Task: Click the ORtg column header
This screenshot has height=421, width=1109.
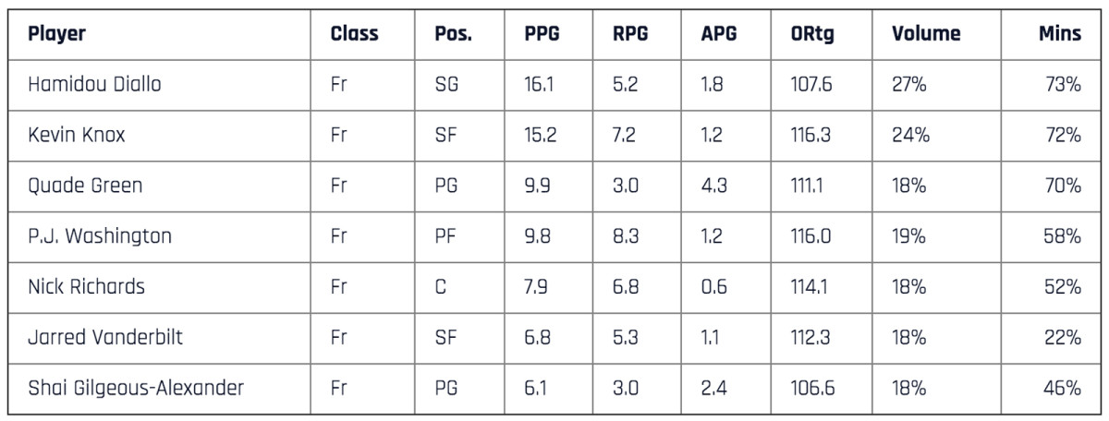Action: (x=813, y=34)
